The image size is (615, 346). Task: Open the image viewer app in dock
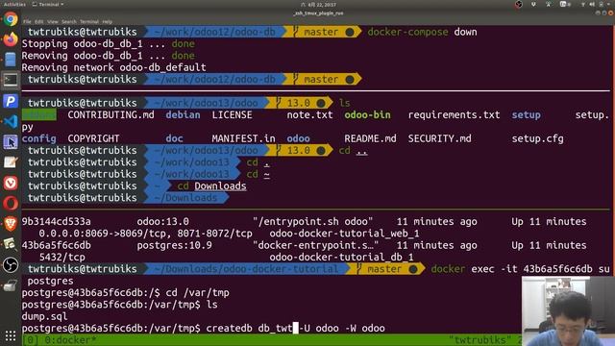[x=11, y=244]
